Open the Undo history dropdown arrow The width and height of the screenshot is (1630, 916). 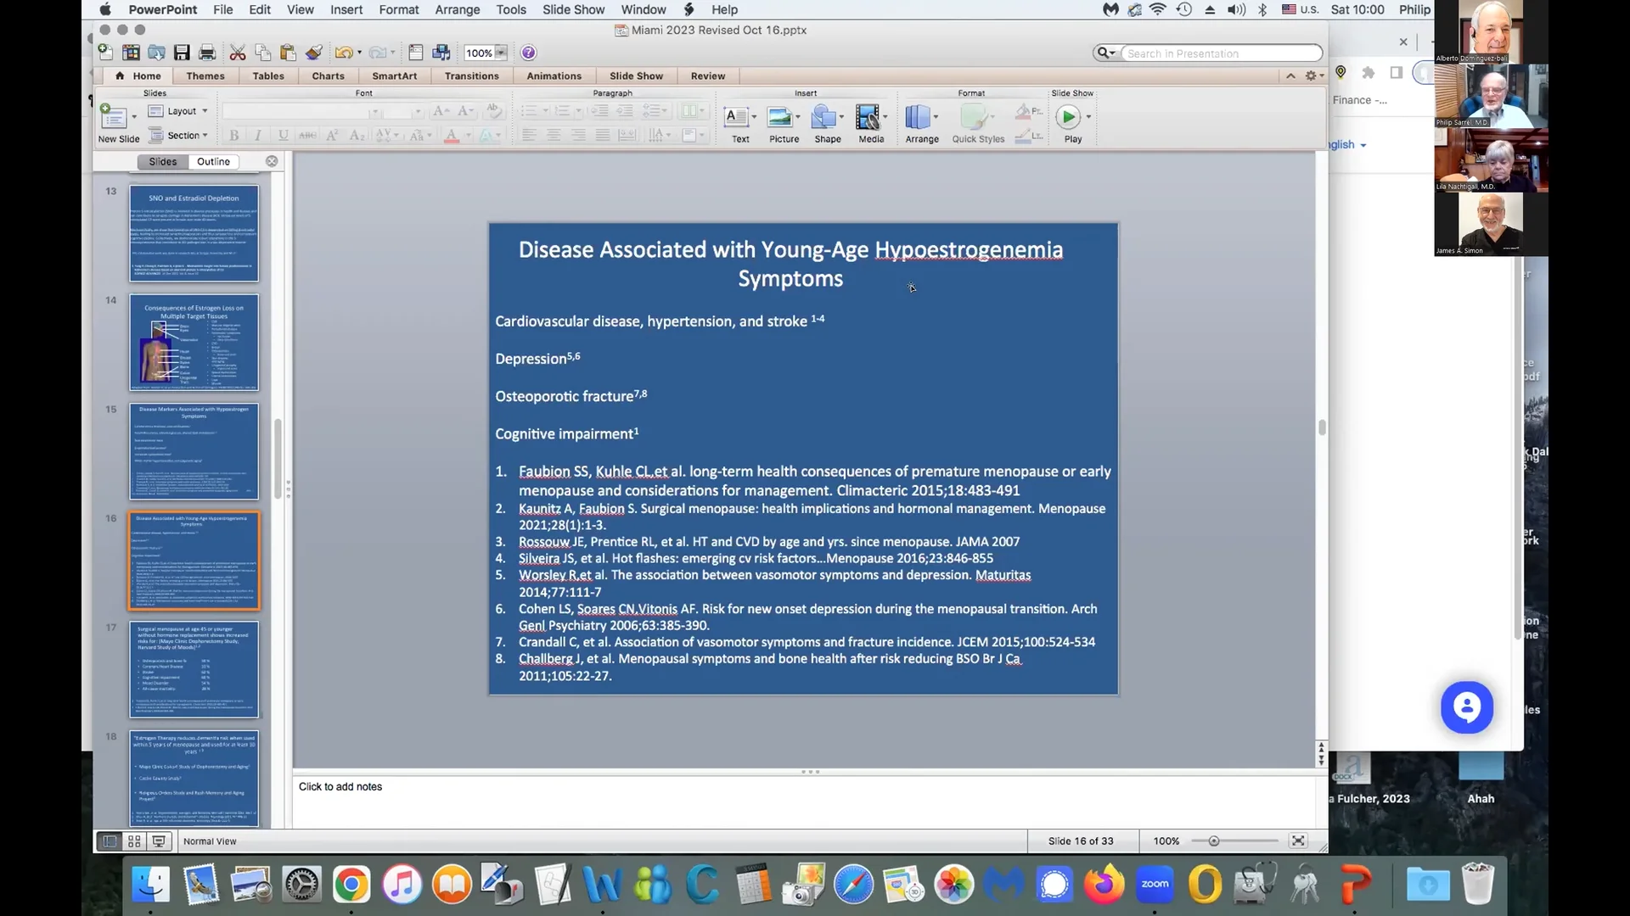360,53
